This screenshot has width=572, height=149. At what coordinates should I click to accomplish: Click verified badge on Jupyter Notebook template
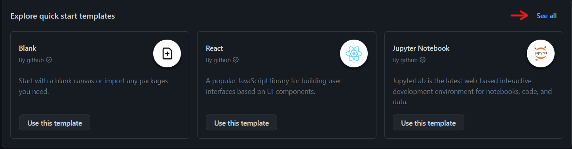[422, 60]
